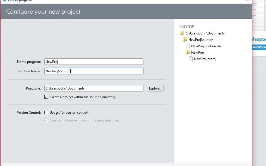Select the NewProjSolution folder icon in preview
266x166 pixels.
coord(185,39)
